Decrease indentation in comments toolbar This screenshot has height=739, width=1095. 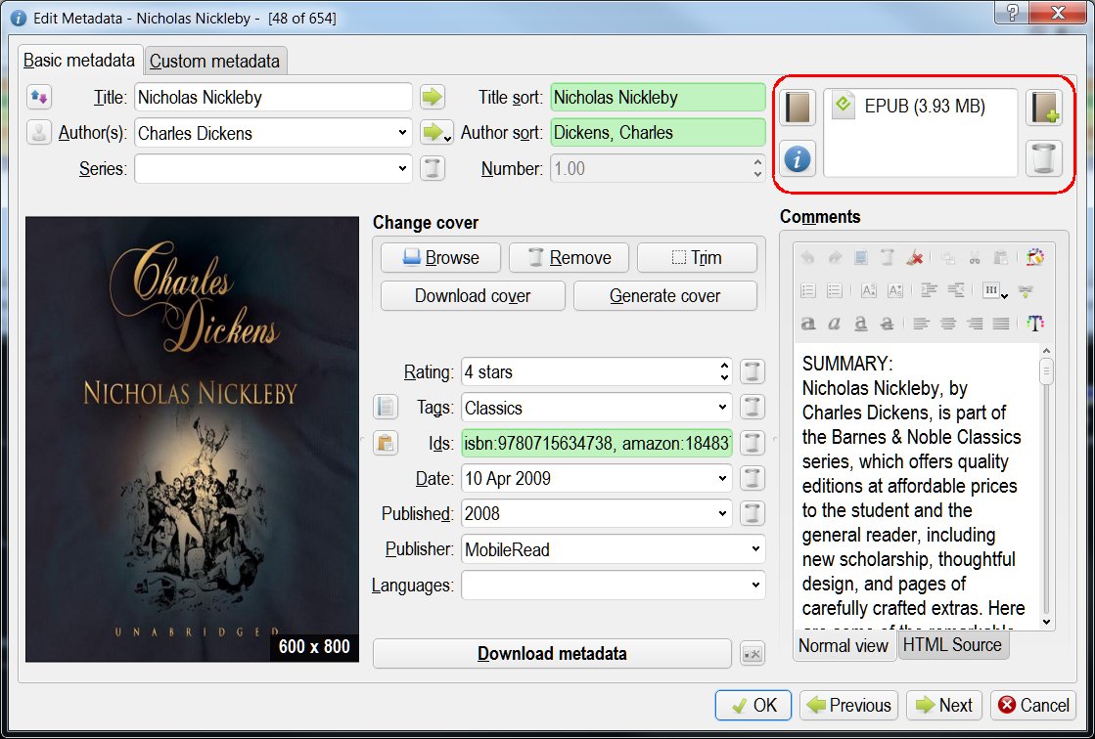(x=955, y=290)
